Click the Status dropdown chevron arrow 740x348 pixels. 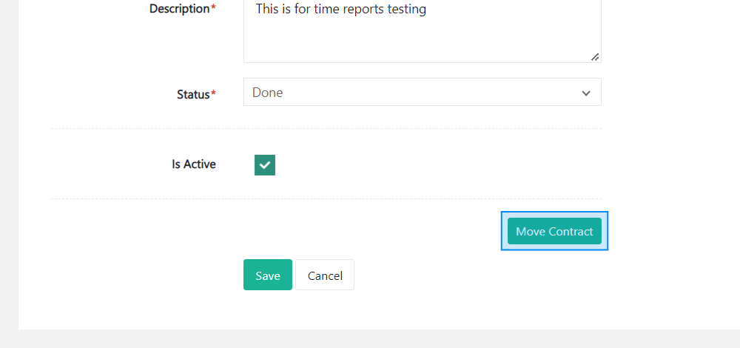(586, 93)
